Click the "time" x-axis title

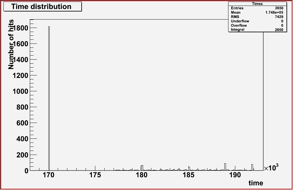[256, 183]
